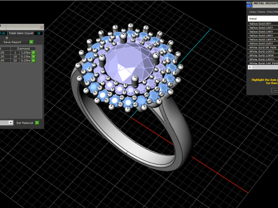This screenshot has width=278, height=208.
Task: Click the Metal Weight panel icon
Action: tap(249, 5)
